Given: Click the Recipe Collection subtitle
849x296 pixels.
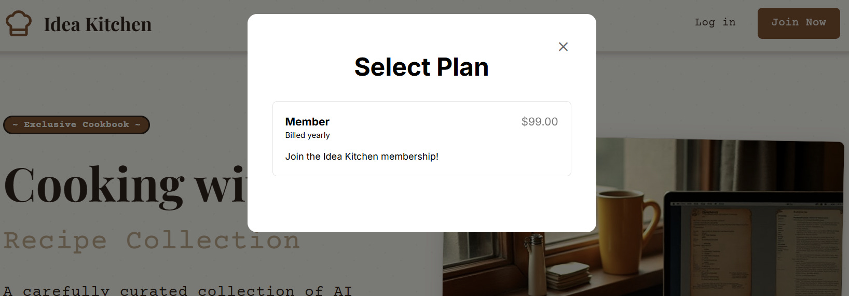Looking at the screenshot, I should point(152,241).
